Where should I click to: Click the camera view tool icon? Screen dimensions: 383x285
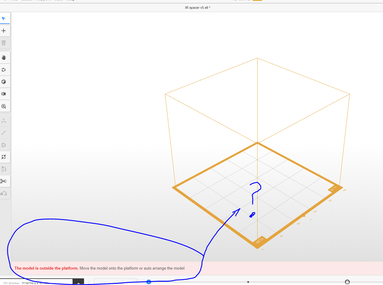(4, 94)
